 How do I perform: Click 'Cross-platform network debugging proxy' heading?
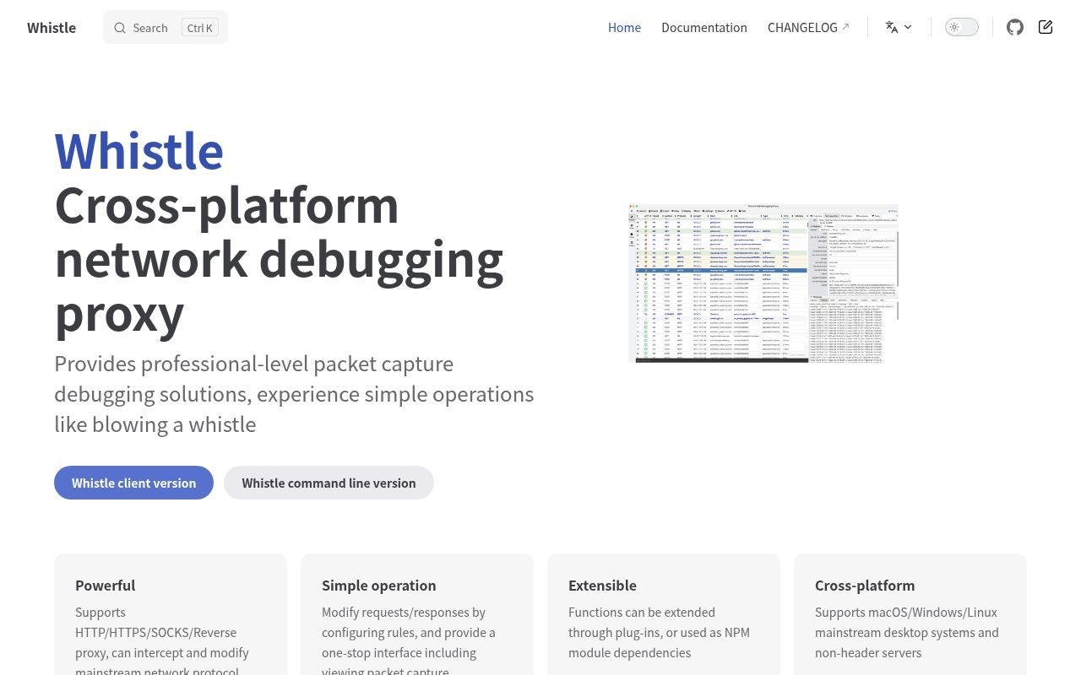[279, 258]
